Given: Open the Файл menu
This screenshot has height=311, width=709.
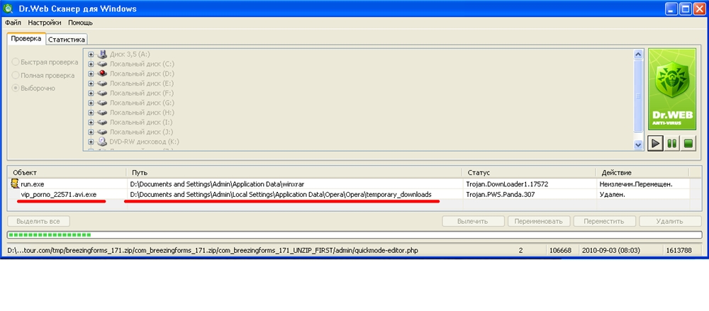Looking at the screenshot, I should click(x=13, y=22).
